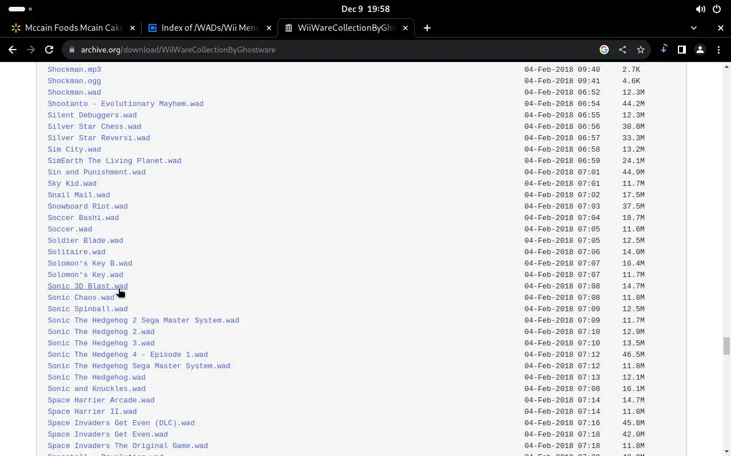The height and width of the screenshot is (456, 731).
Task: Open Solomon's Key.wad link
Action: point(86,275)
